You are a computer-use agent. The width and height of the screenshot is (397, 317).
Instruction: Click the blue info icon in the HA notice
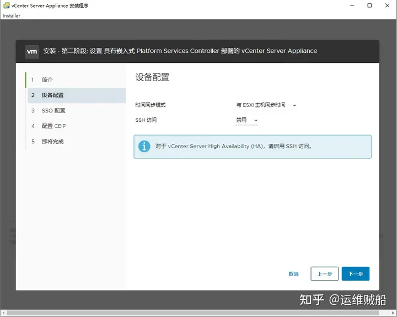coord(144,147)
